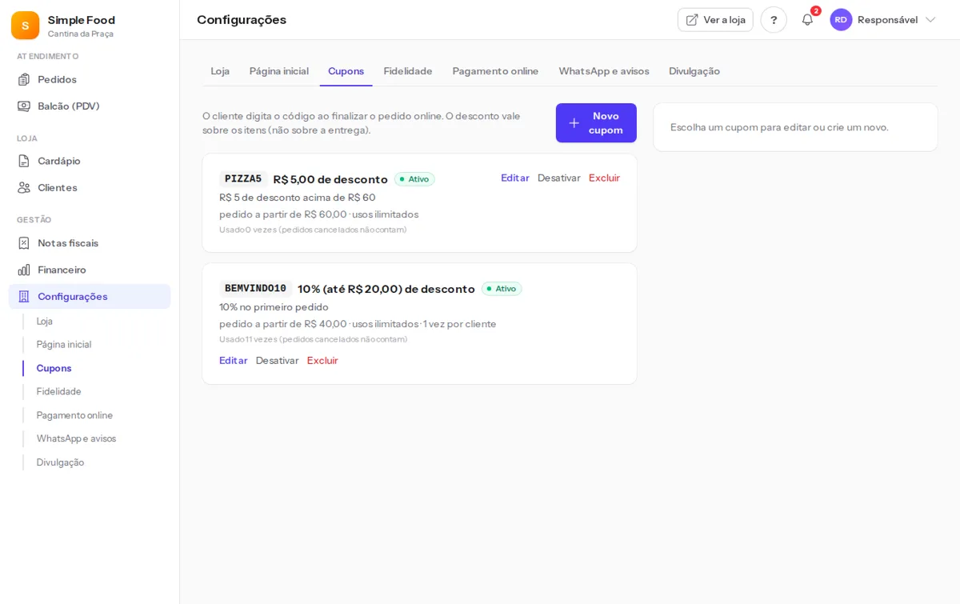Click the Cardápio document icon

pos(24,161)
